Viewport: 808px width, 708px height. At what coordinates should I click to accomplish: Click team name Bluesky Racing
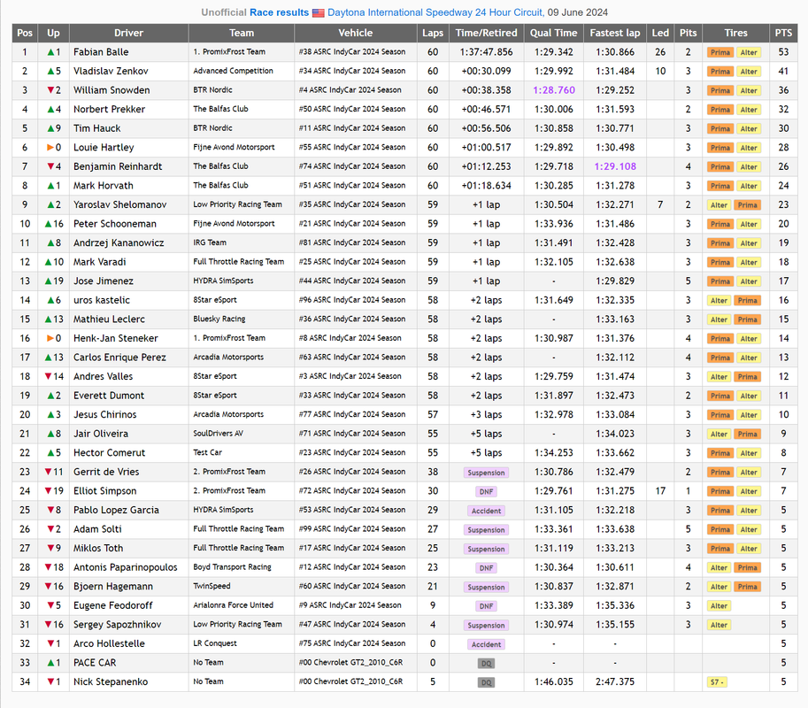[219, 319]
